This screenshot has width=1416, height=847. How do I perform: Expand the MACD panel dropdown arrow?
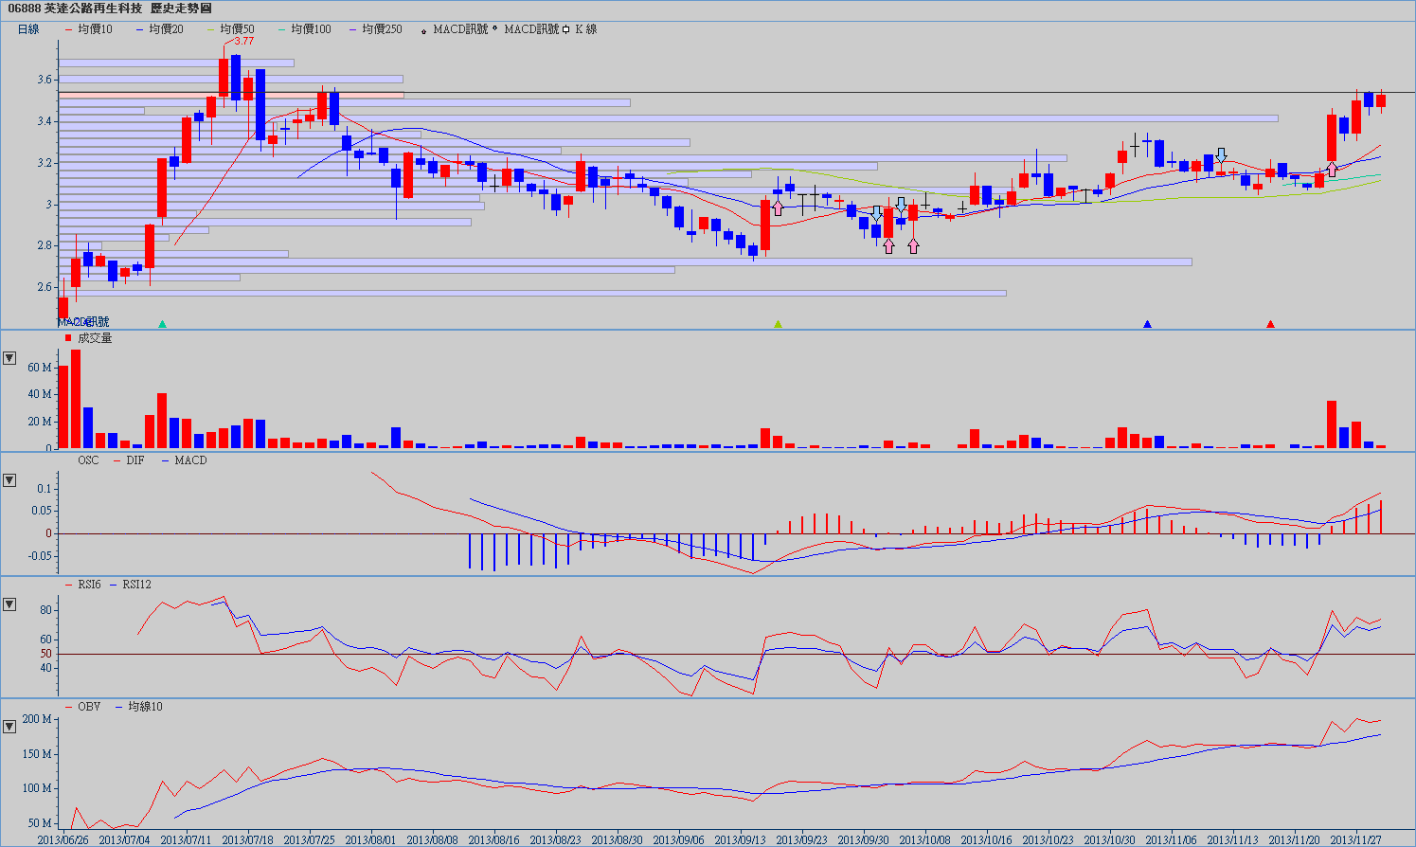click(9, 480)
